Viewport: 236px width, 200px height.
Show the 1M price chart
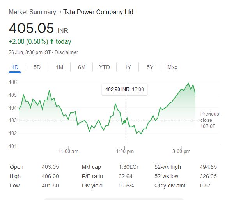(x=59, y=67)
